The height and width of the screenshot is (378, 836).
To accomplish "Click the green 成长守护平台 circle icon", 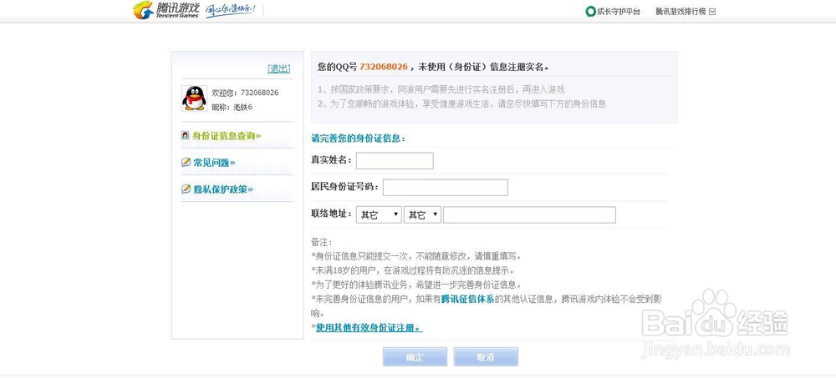I will click(x=590, y=11).
